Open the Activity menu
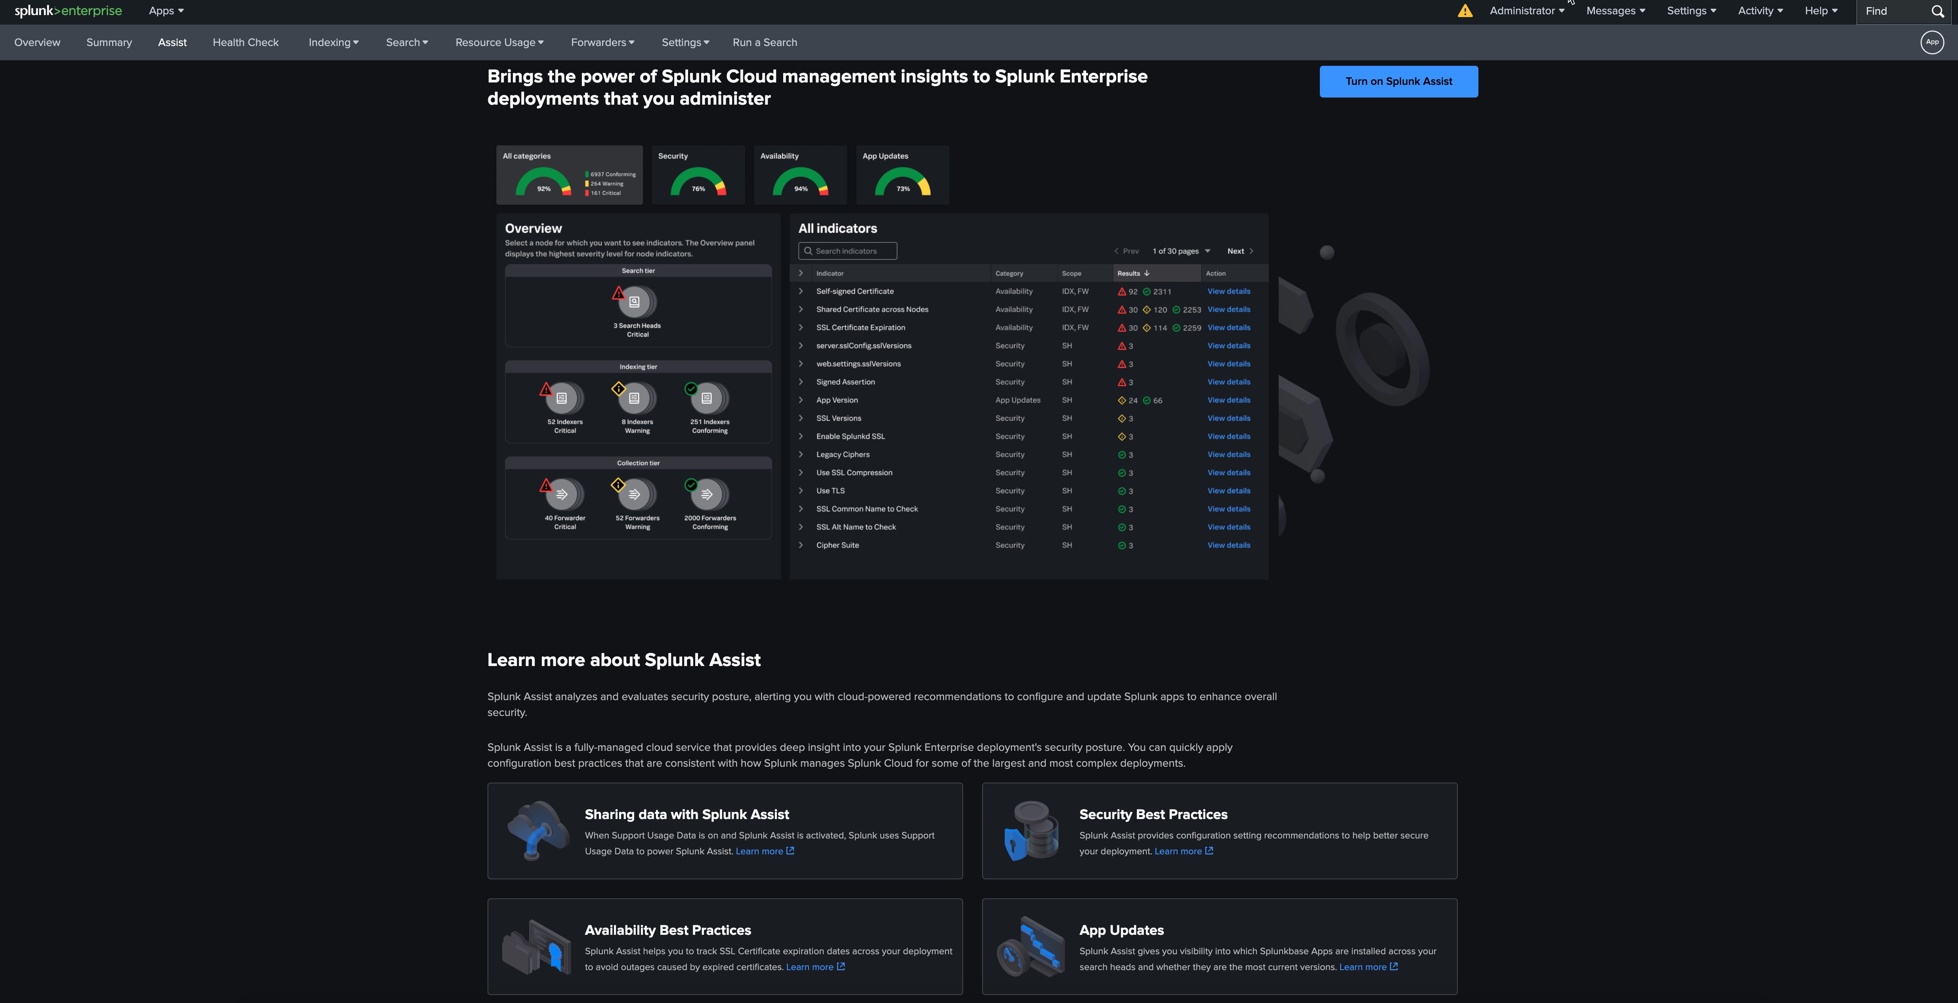The image size is (1958, 1003). pyautogui.click(x=1759, y=11)
